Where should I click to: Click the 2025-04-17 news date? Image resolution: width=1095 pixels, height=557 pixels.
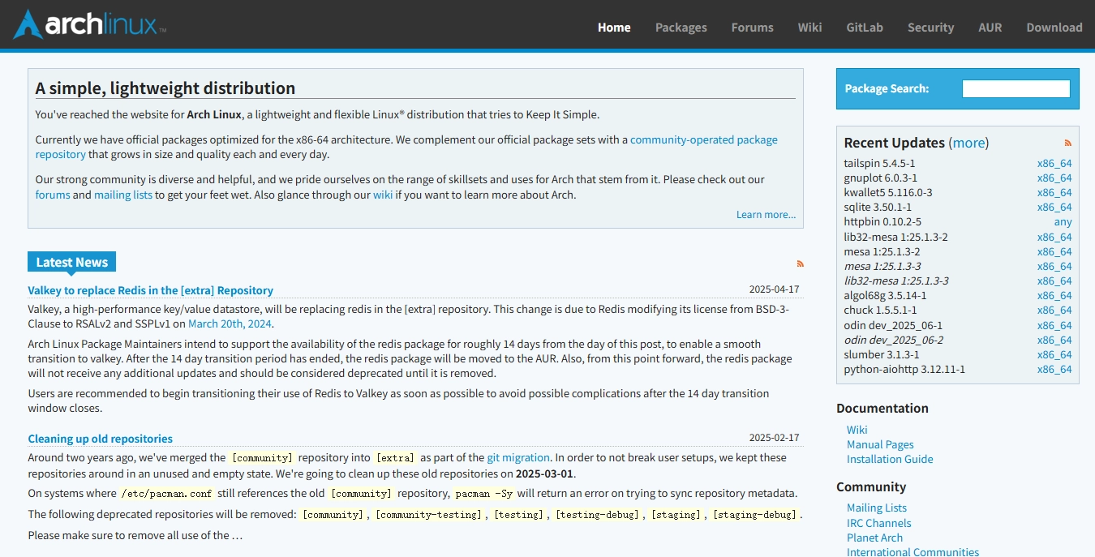(774, 289)
